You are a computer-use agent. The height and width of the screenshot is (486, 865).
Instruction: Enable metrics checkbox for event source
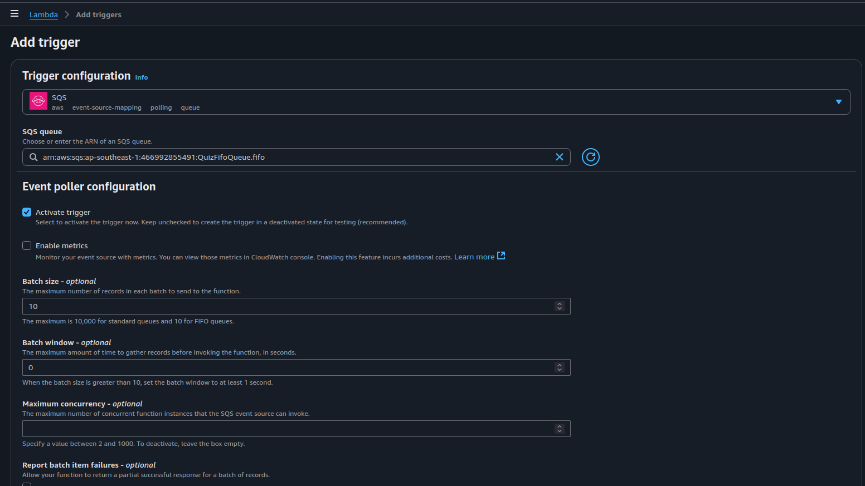[27, 246]
